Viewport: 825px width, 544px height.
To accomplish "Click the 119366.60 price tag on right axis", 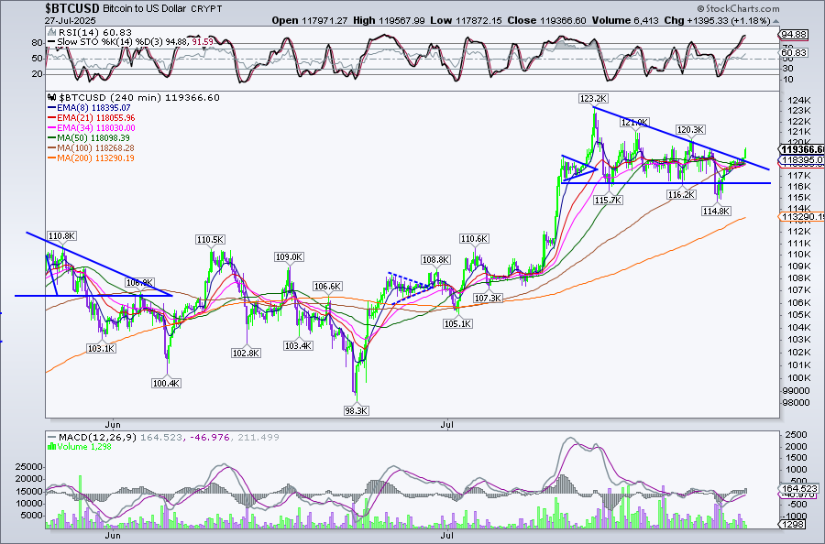I will [x=801, y=150].
